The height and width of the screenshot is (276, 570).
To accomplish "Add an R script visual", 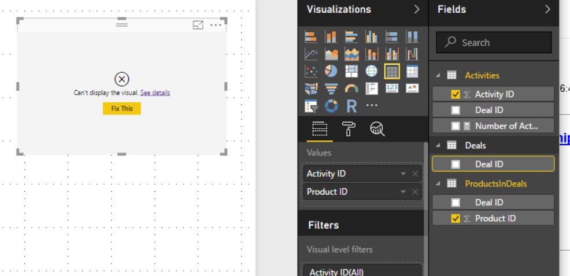I will (x=351, y=106).
